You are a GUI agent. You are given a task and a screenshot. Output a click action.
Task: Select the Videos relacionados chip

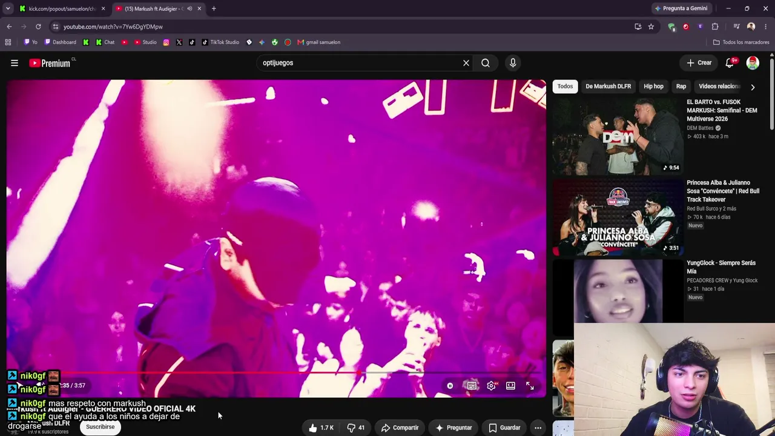click(x=719, y=87)
